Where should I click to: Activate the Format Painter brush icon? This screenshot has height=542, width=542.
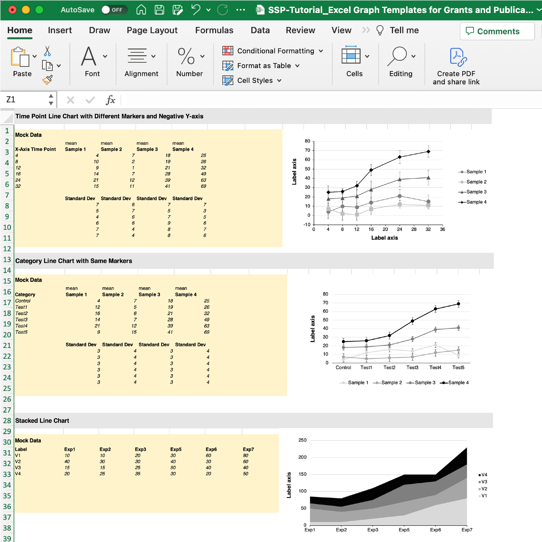point(47,80)
